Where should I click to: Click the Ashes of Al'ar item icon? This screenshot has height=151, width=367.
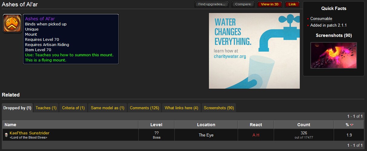[12, 23]
